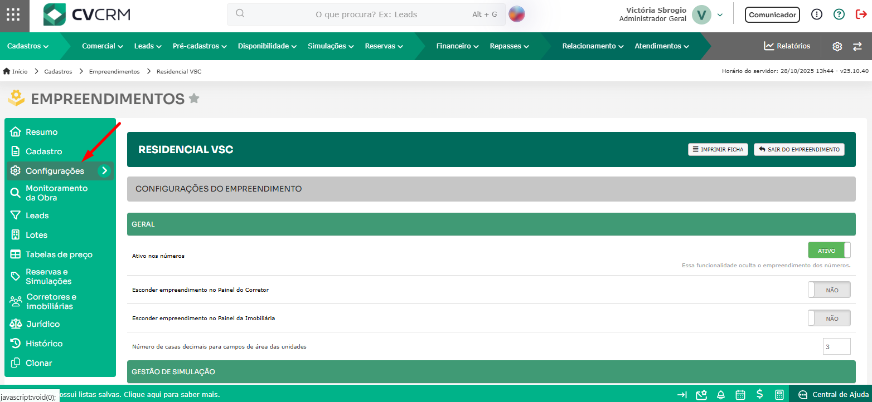
Task: Click the Gestão de Simulação section header
Action: (x=491, y=371)
